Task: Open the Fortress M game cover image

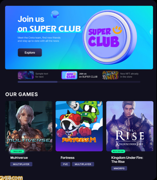Action: point(79,126)
